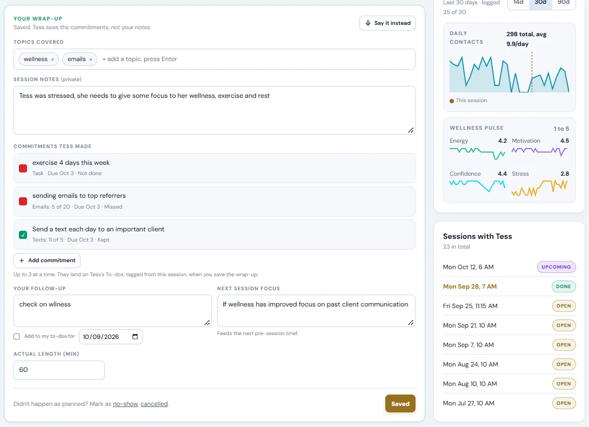589x427 pixels.
Task: Uncheck the 'Send a text each day' commitment
Action: coord(23,235)
